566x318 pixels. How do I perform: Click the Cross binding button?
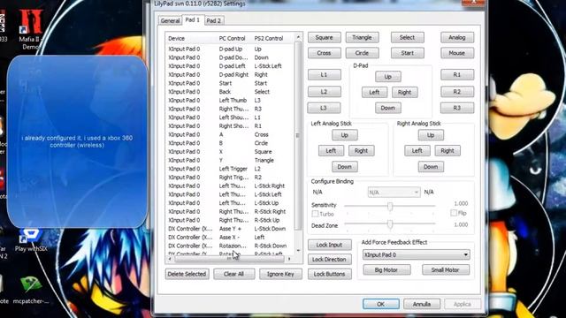(325, 53)
